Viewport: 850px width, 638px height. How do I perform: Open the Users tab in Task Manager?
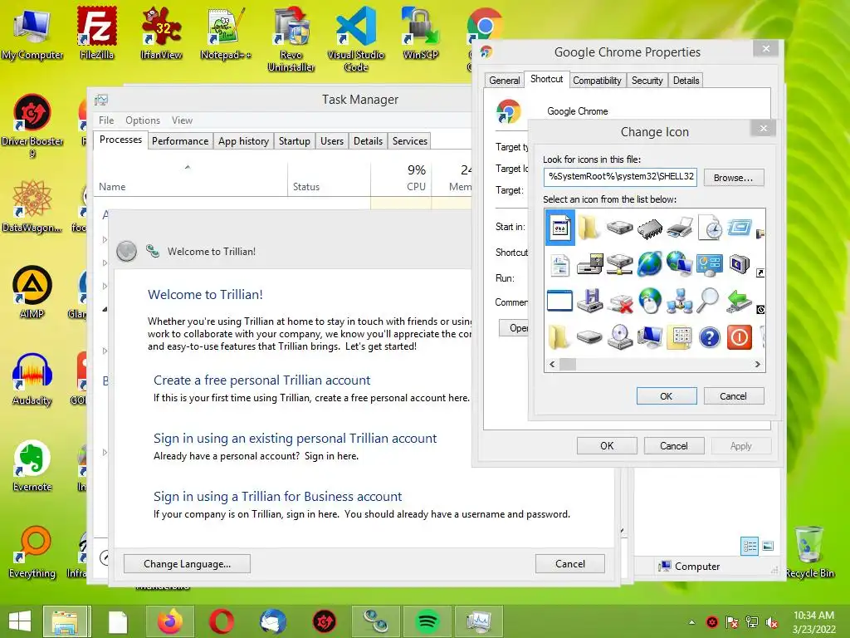click(332, 141)
